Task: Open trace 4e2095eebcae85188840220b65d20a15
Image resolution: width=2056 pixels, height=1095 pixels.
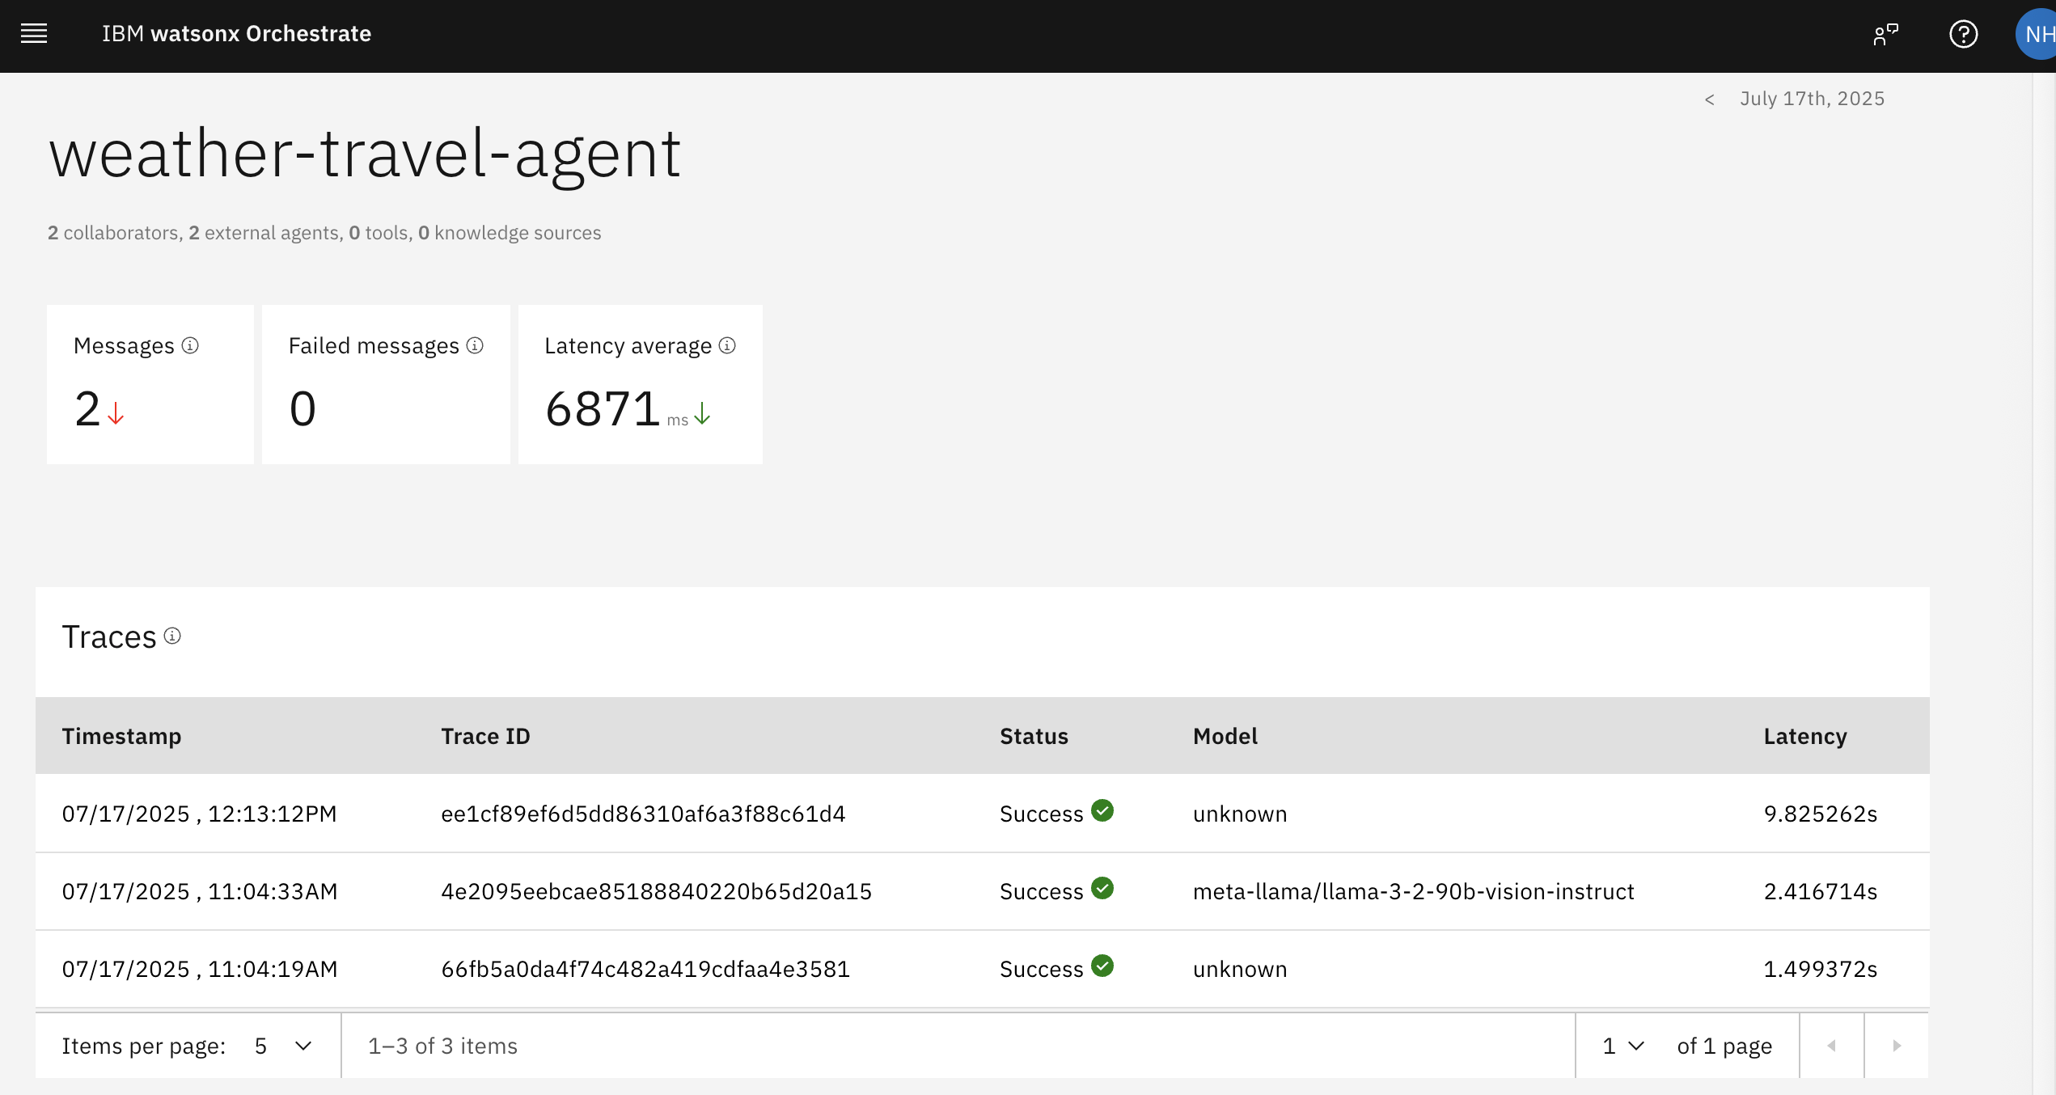Action: pos(656,891)
